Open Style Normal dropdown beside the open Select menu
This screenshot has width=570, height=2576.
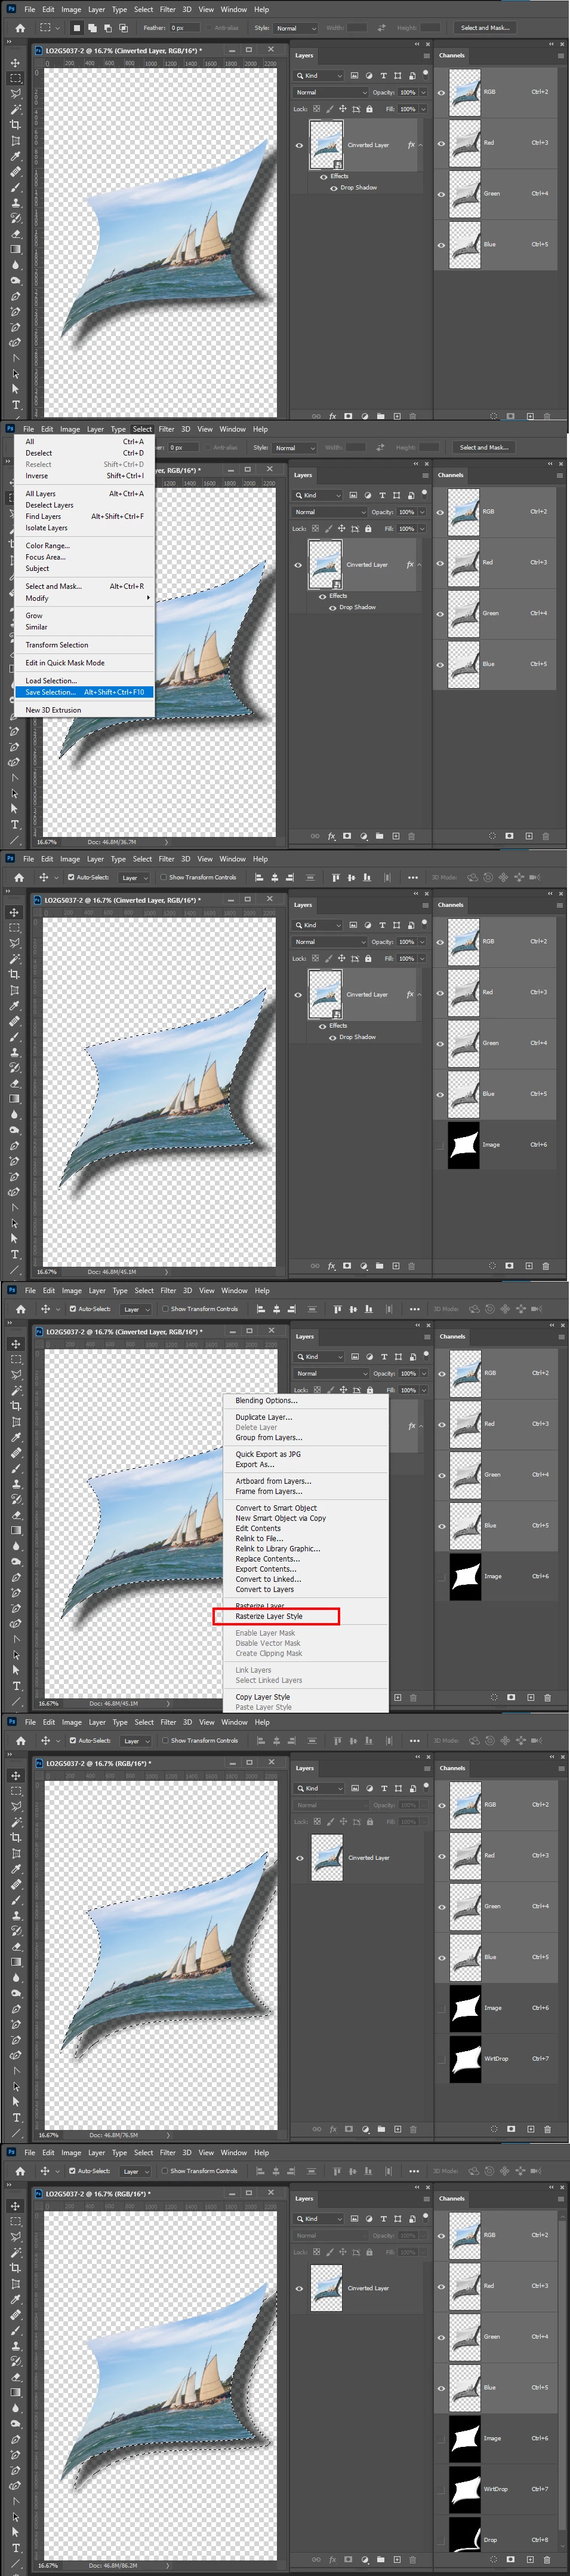(x=294, y=448)
